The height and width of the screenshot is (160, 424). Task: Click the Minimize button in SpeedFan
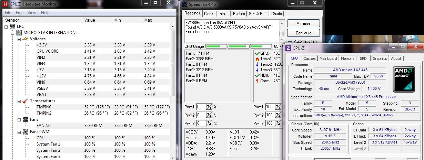coord(303,23)
